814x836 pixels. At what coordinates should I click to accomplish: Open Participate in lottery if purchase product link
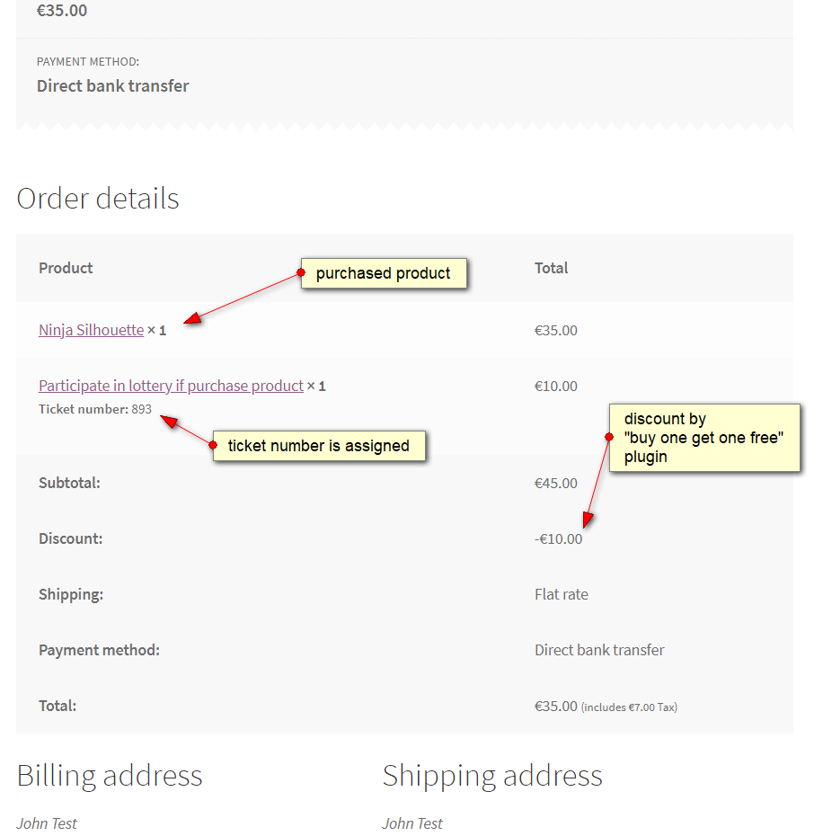click(171, 386)
